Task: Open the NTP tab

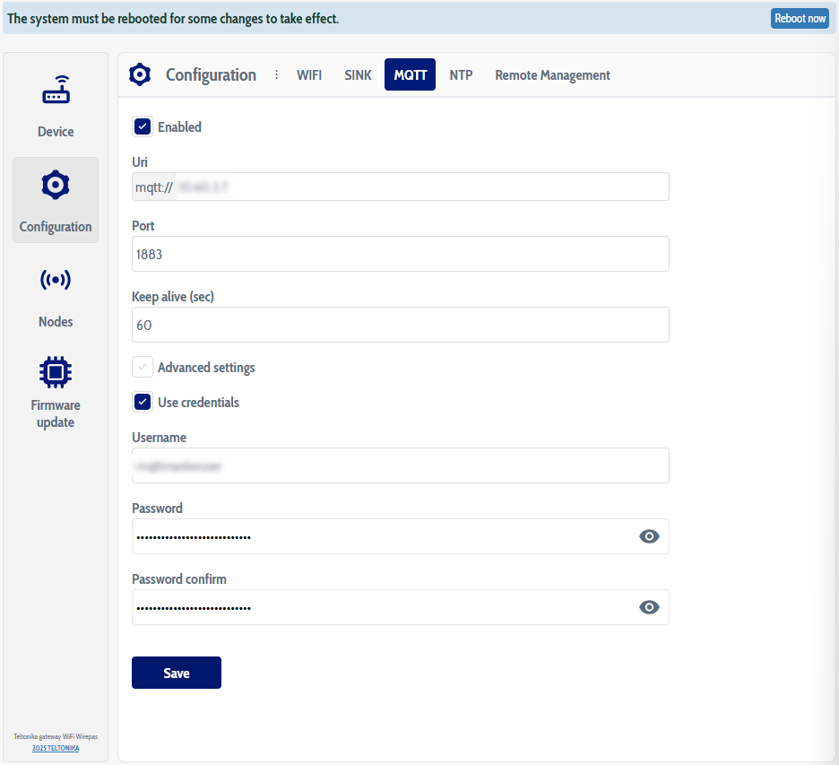Action: click(461, 75)
